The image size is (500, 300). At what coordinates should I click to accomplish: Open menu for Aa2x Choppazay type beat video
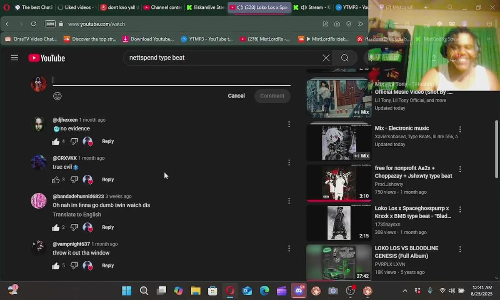[x=460, y=169]
